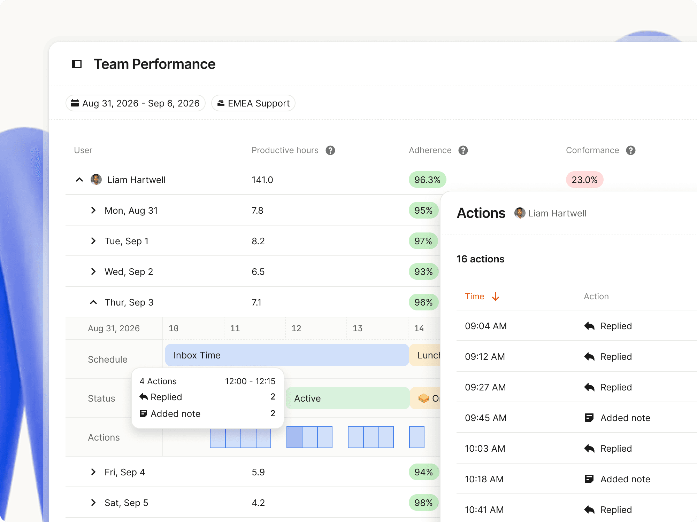The height and width of the screenshot is (522, 697).
Task: Click the dark blue highlighted actions cell
Action: click(x=294, y=437)
